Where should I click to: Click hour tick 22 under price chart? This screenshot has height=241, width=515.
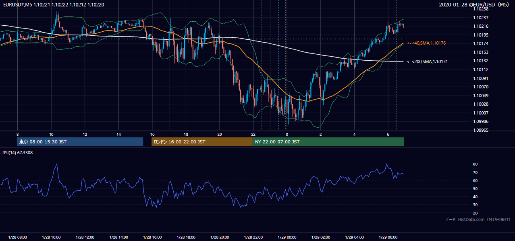click(253, 134)
